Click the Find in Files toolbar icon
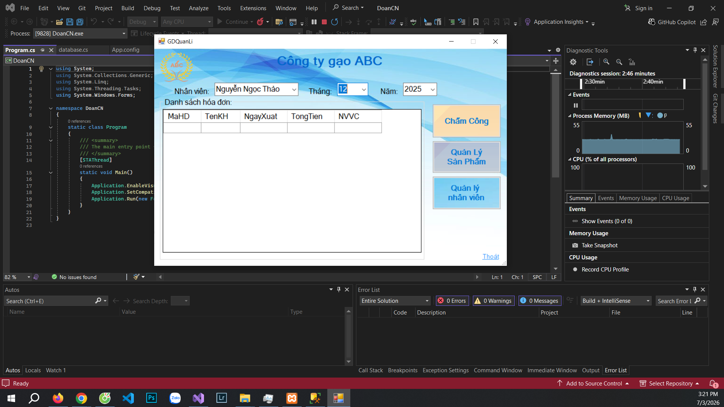Viewport: 724px width, 407px height. (279, 22)
